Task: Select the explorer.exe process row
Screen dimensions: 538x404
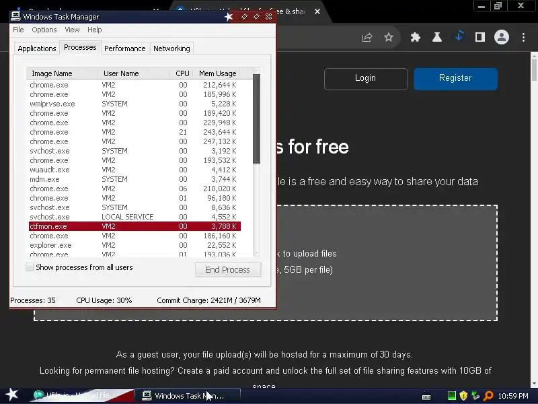Action: point(134,245)
